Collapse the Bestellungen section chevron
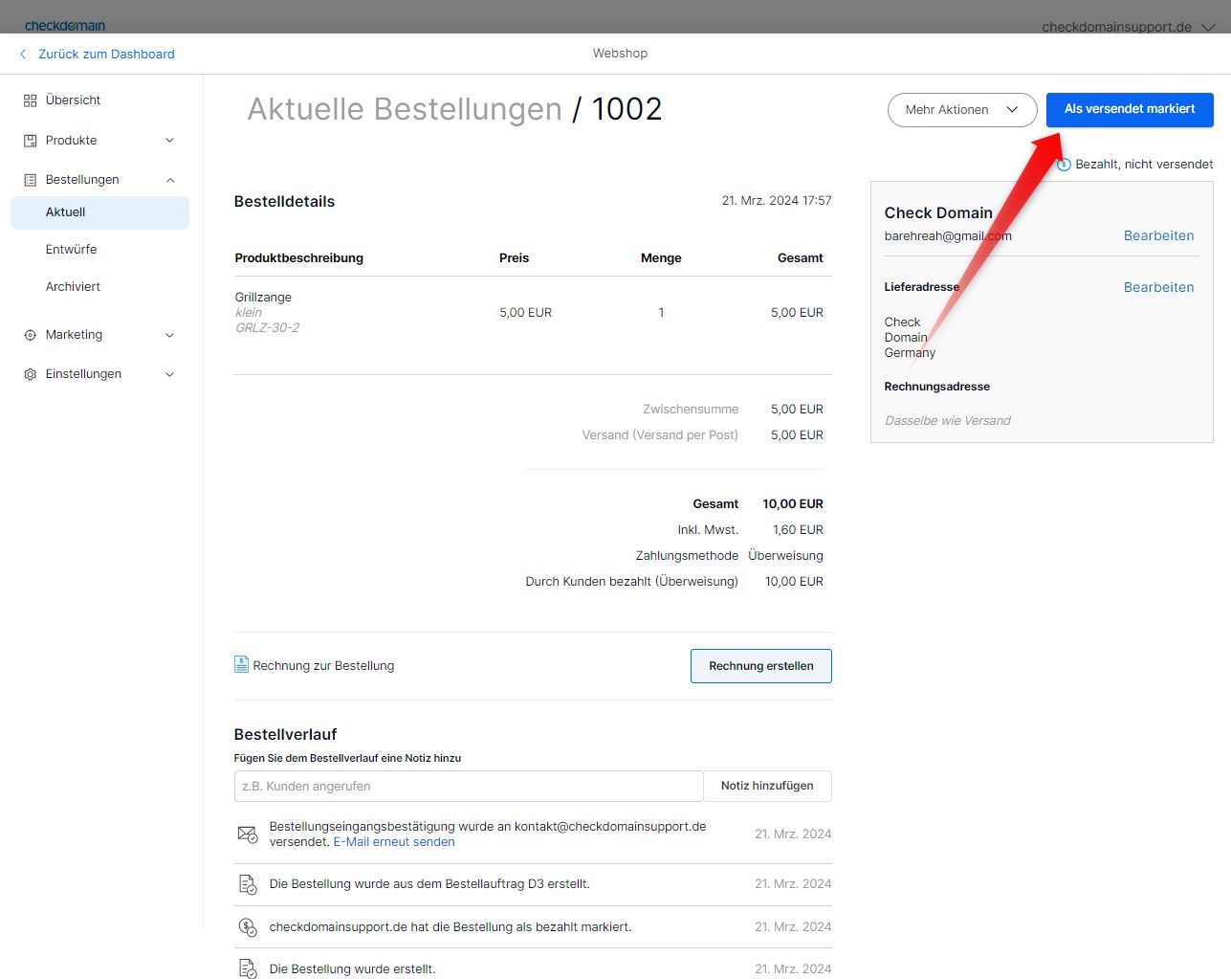This screenshot has height=979, width=1231. [x=170, y=180]
